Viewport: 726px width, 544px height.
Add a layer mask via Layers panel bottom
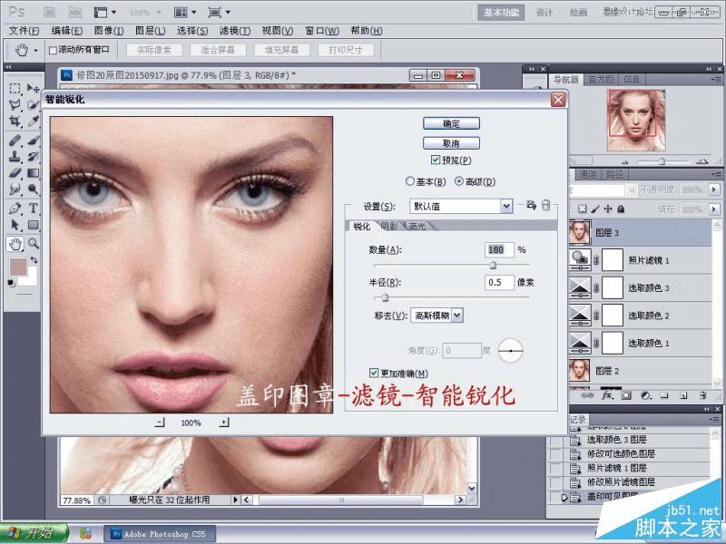626,395
